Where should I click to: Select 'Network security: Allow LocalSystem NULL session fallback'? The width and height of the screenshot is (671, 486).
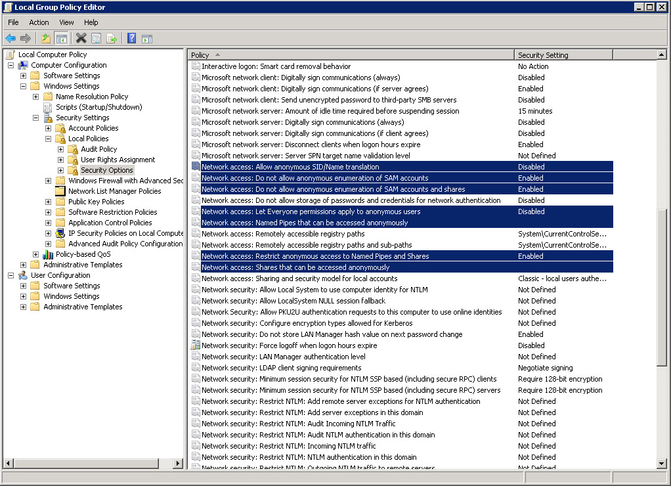[402, 301]
